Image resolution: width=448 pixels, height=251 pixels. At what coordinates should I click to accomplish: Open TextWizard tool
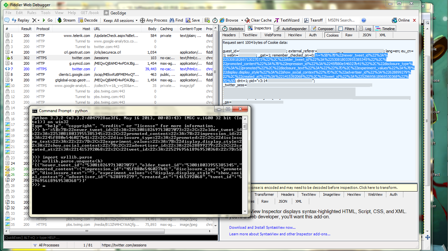tap(287, 20)
